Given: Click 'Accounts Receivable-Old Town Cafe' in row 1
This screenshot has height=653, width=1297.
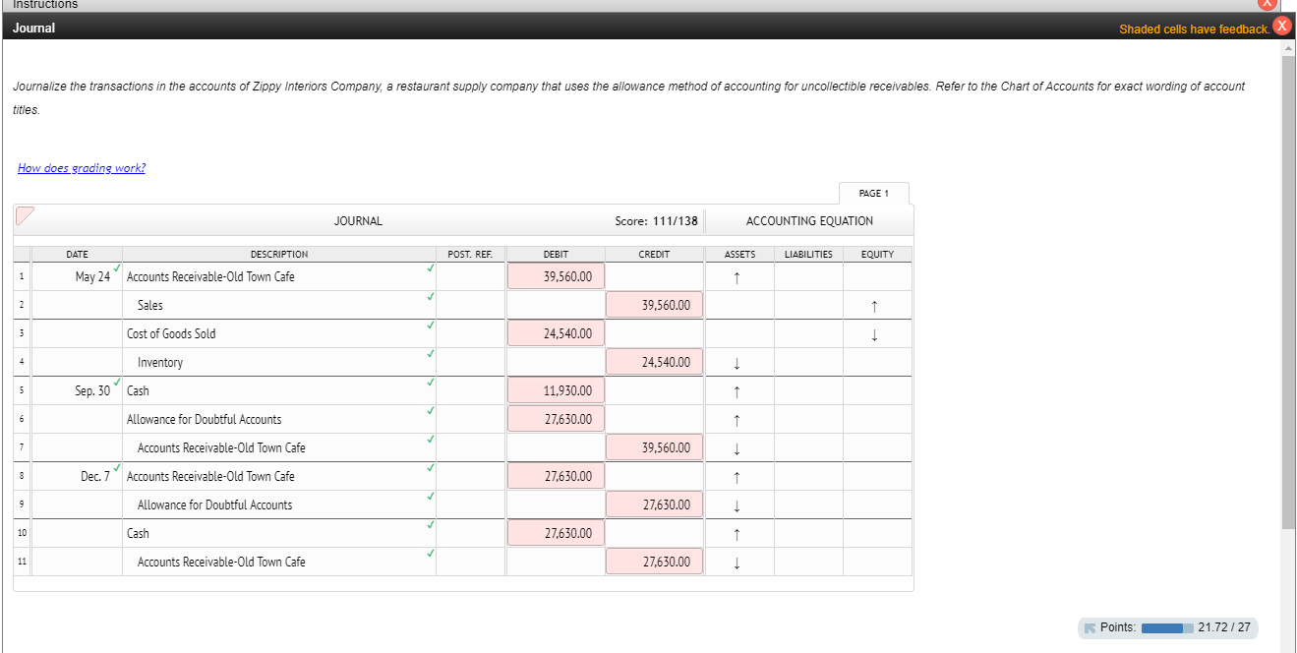Looking at the screenshot, I should [210, 276].
